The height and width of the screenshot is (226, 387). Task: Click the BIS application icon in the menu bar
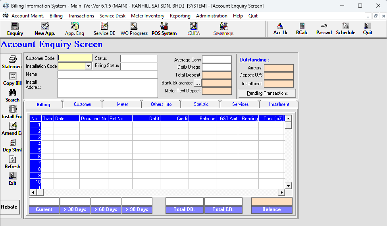(x=6, y=16)
